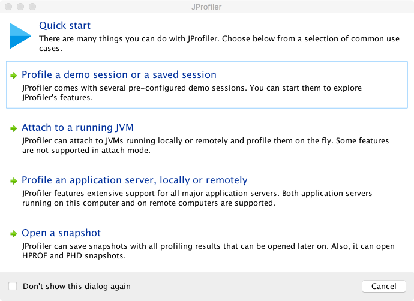Choose Attach to a running JVM
414x301 pixels.
77,128
